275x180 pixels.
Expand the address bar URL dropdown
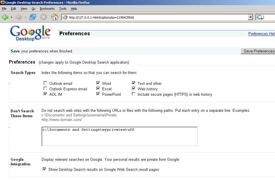click(x=250, y=17)
